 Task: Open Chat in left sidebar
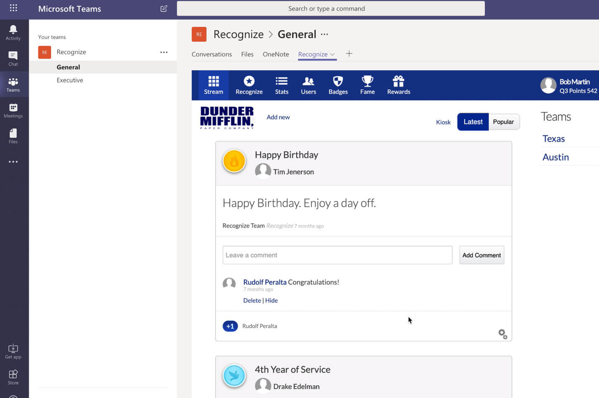point(13,59)
